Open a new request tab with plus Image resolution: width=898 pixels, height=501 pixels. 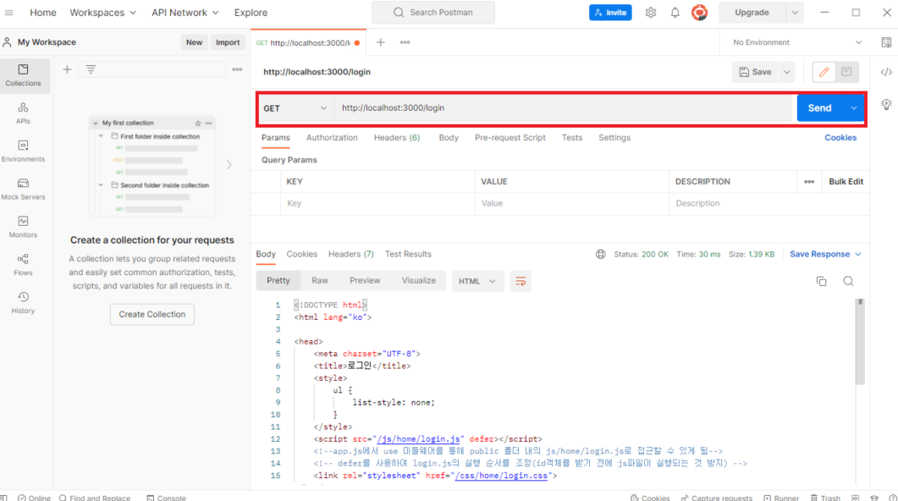[x=380, y=42]
